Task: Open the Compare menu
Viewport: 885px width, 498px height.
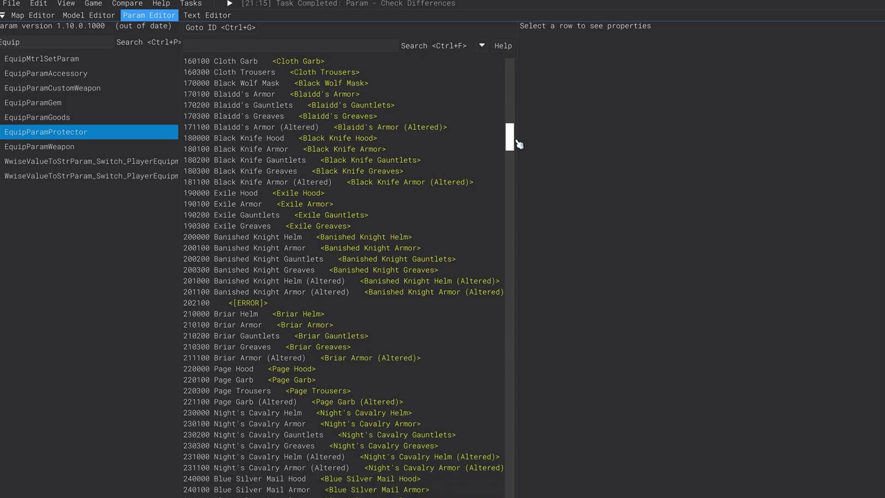Action: point(127,4)
